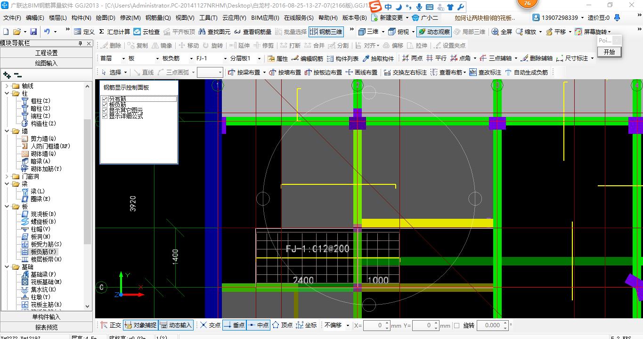643x339 pixels.
Task: Activate 拾取构件 pick component tool
Action: [378, 58]
